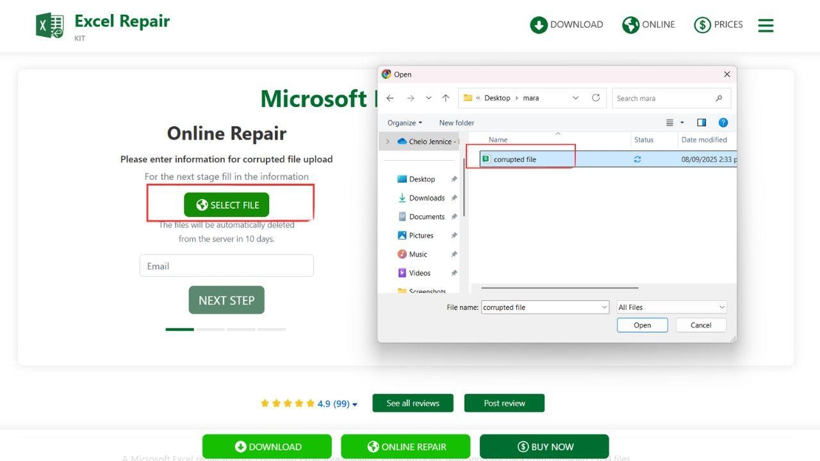Go back in the Open dialog
The width and height of the screenshot is (820, 461).
click(x=389, y=98)
